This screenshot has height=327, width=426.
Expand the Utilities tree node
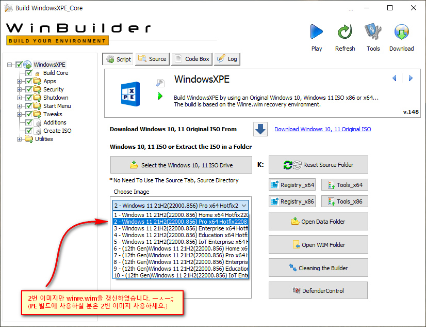19,139
